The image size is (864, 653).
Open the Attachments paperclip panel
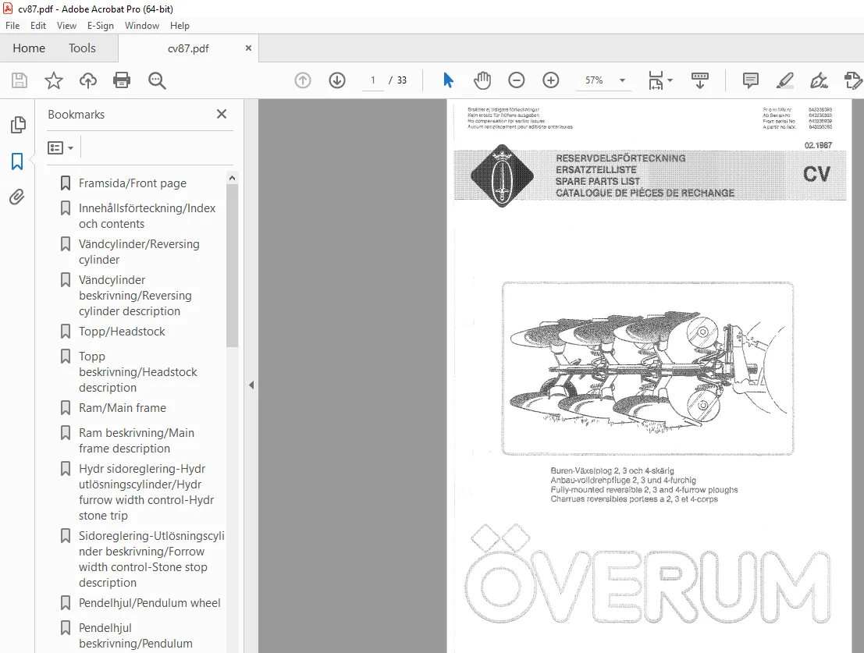click(17, 197)
